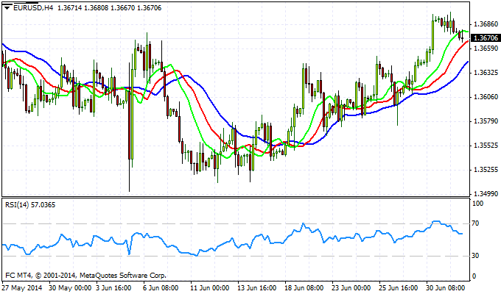Click the 1.35255 price axis label
Viewport: 501px width, 294px height.
point(486,169)
